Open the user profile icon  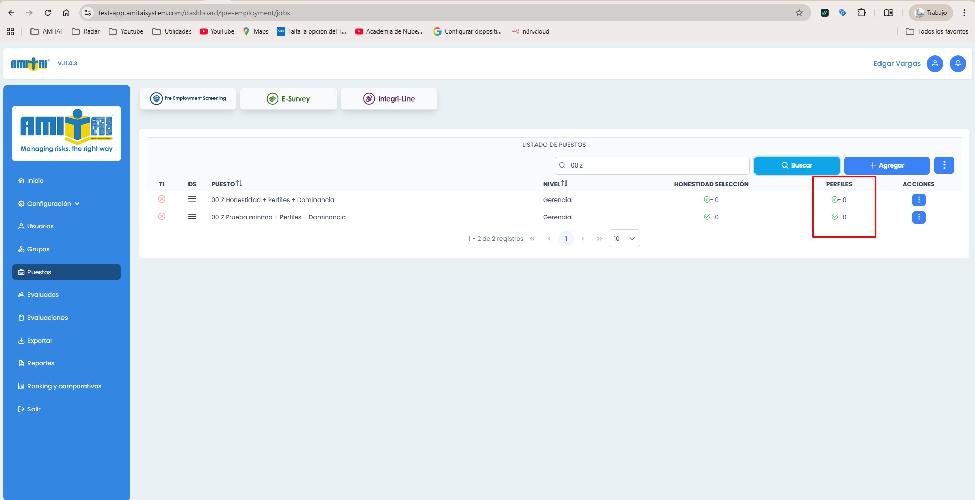[935, 63]
